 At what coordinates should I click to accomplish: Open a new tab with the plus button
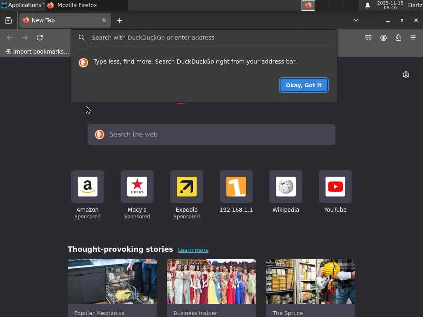pos(119,21)
